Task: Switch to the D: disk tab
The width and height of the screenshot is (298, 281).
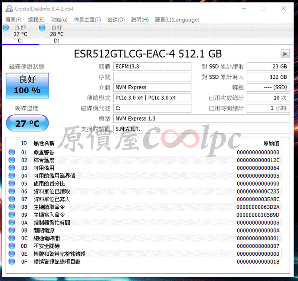Action: click(x=57, y=34)
